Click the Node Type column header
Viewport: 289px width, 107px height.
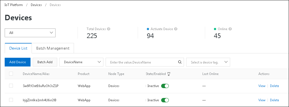(116, 74)
